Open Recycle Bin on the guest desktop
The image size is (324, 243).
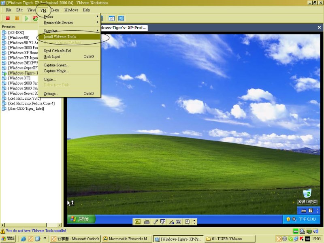click(x=307, y=196)
